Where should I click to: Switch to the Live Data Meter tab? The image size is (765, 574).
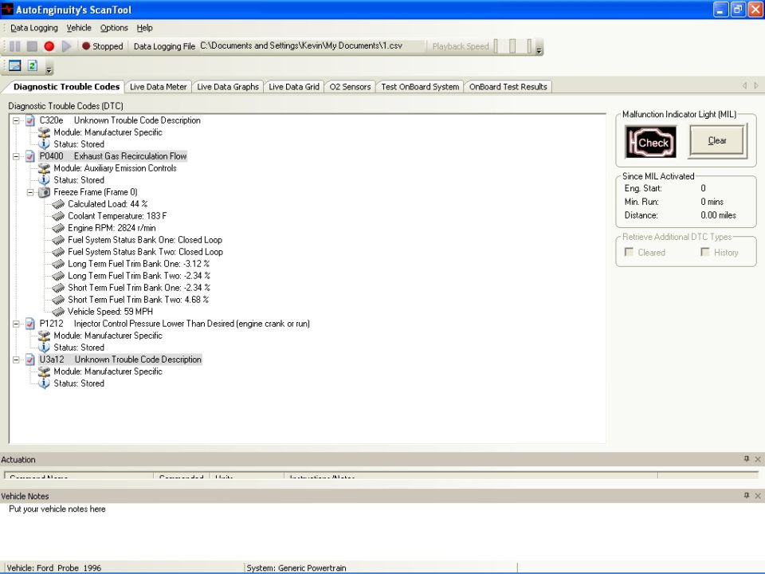pyautogui.click(x=158, y=87)
